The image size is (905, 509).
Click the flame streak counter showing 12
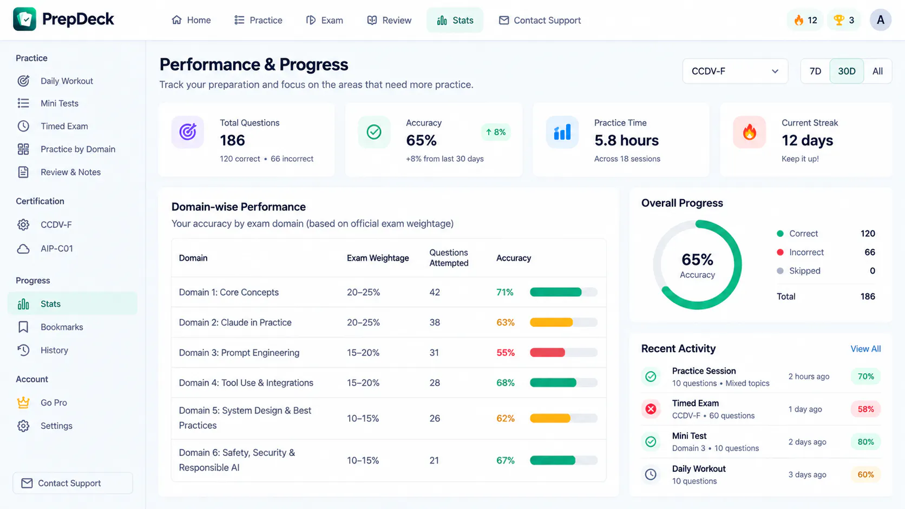[x=805, y=20]
